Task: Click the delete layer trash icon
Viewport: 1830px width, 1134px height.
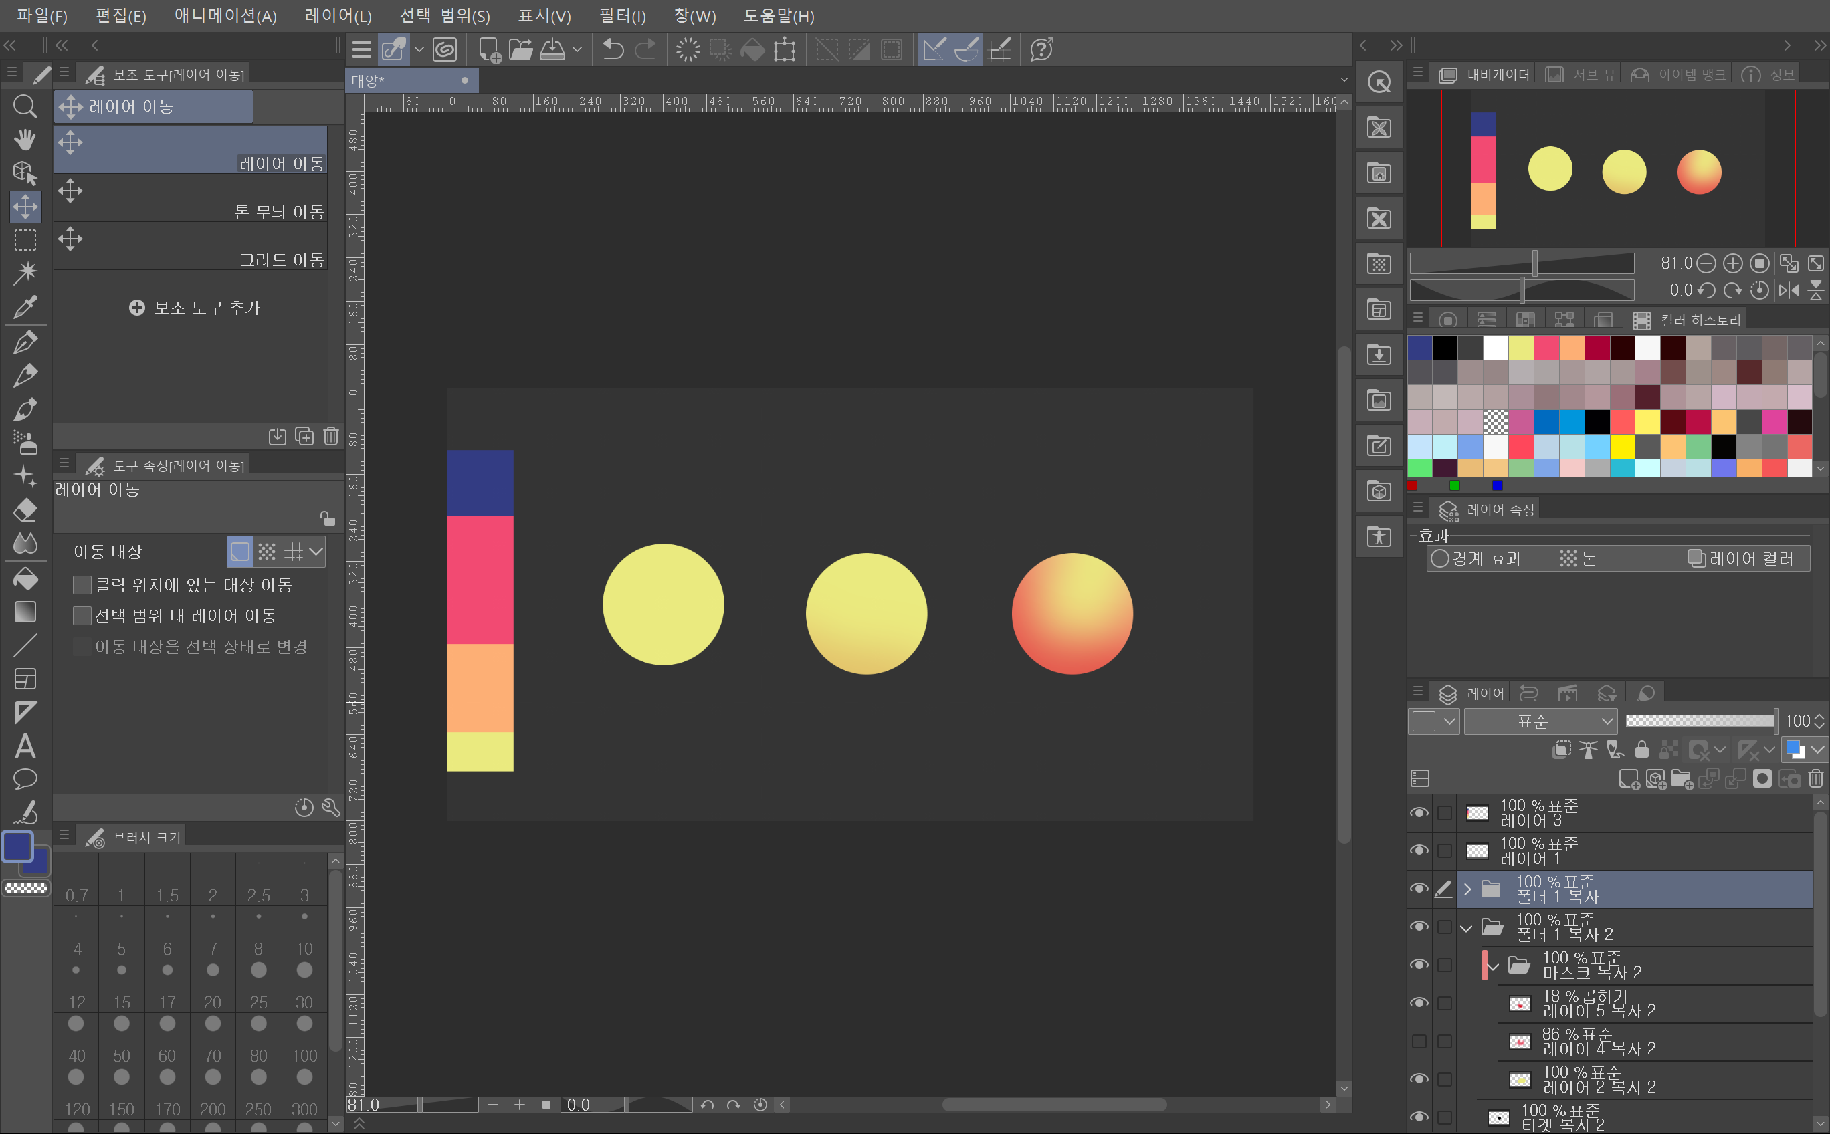Action: 1815,778
